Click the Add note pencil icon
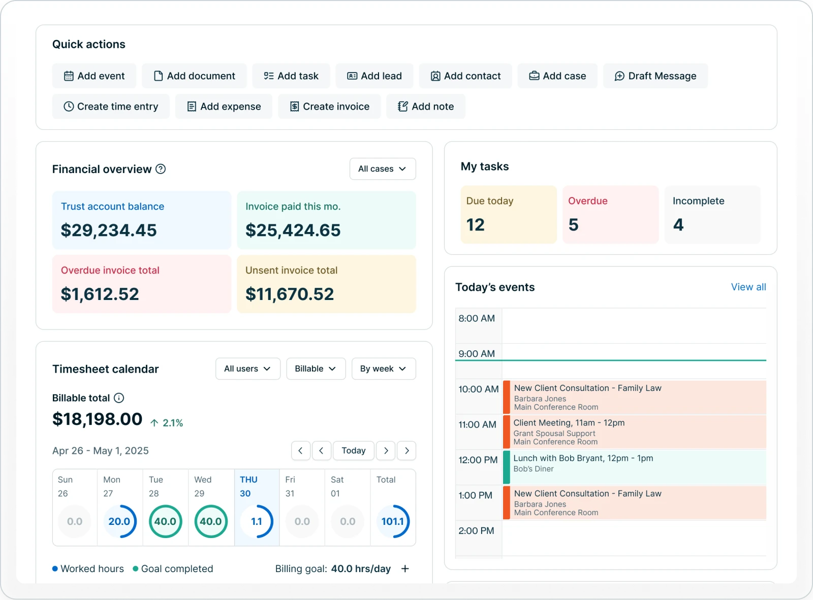 pos(402,106)
